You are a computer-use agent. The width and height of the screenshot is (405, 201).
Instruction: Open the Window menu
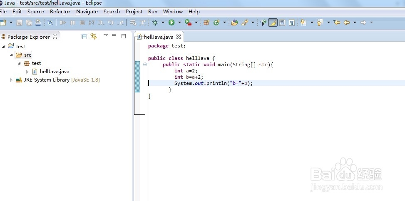[173, 12]
